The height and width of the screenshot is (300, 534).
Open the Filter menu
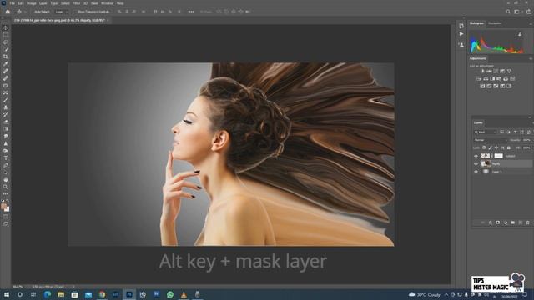tap(76, 3)
